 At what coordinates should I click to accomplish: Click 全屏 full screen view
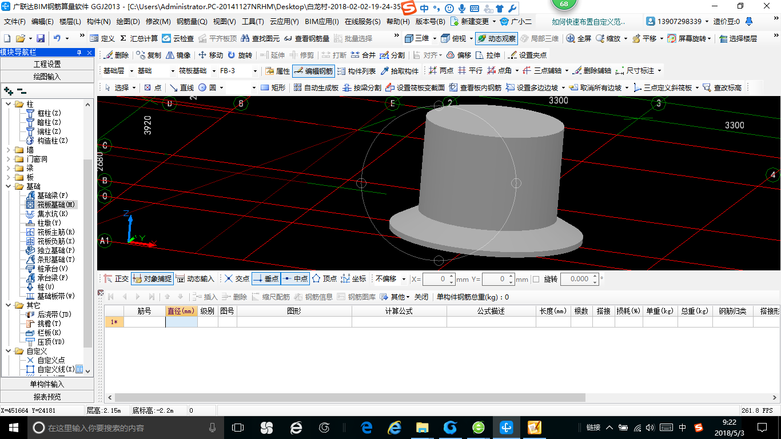click(579, 38)
